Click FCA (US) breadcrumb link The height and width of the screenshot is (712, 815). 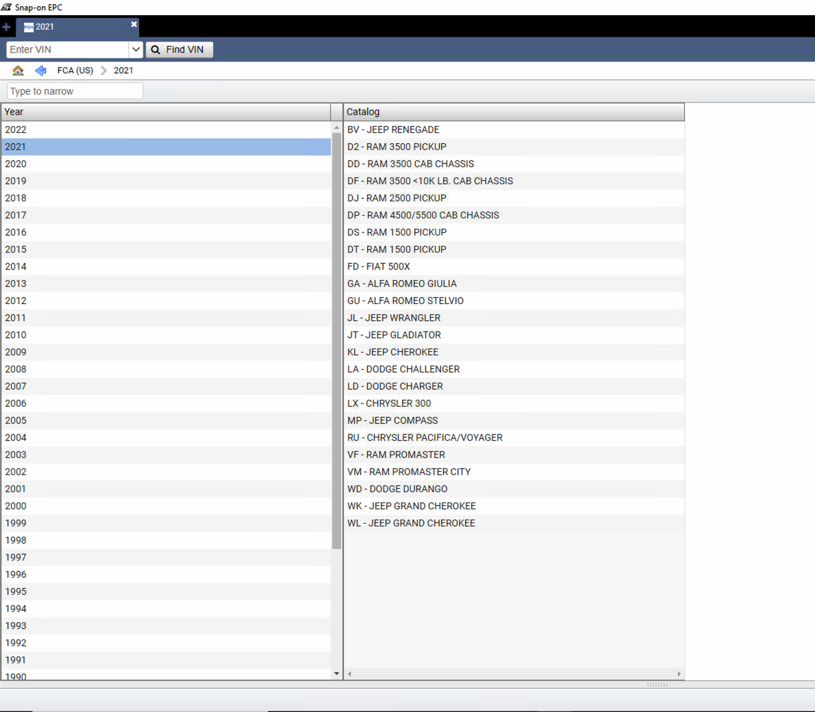75,70
